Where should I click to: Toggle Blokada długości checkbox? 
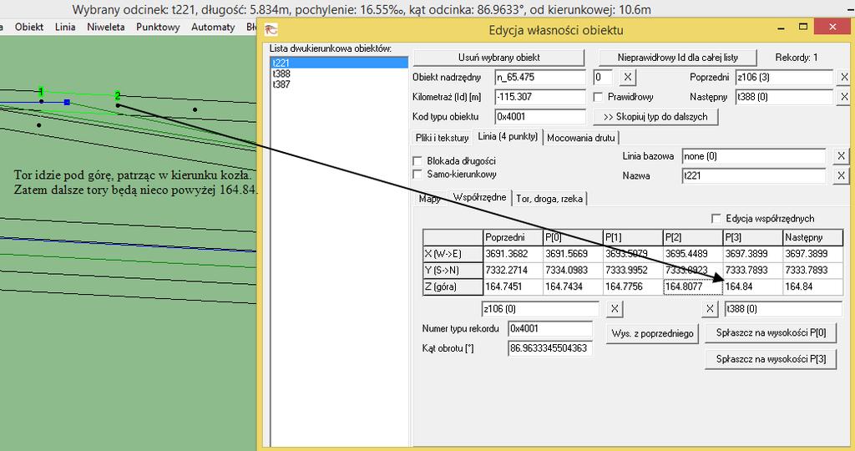pos(417,161)
